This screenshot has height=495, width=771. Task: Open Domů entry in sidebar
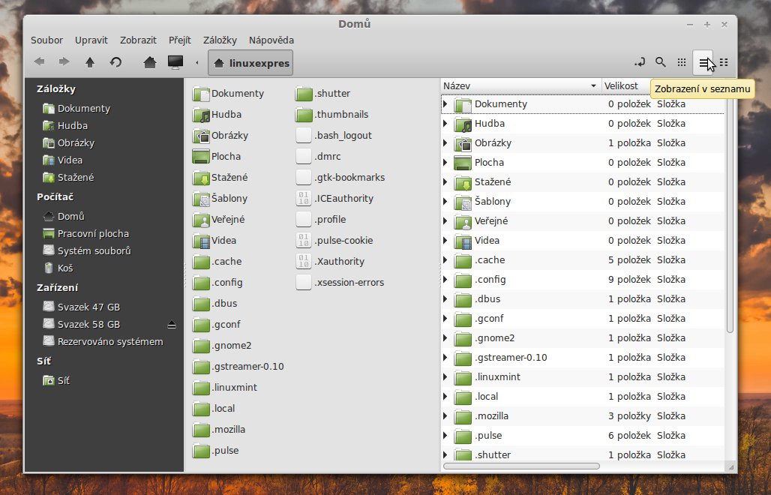64,216
